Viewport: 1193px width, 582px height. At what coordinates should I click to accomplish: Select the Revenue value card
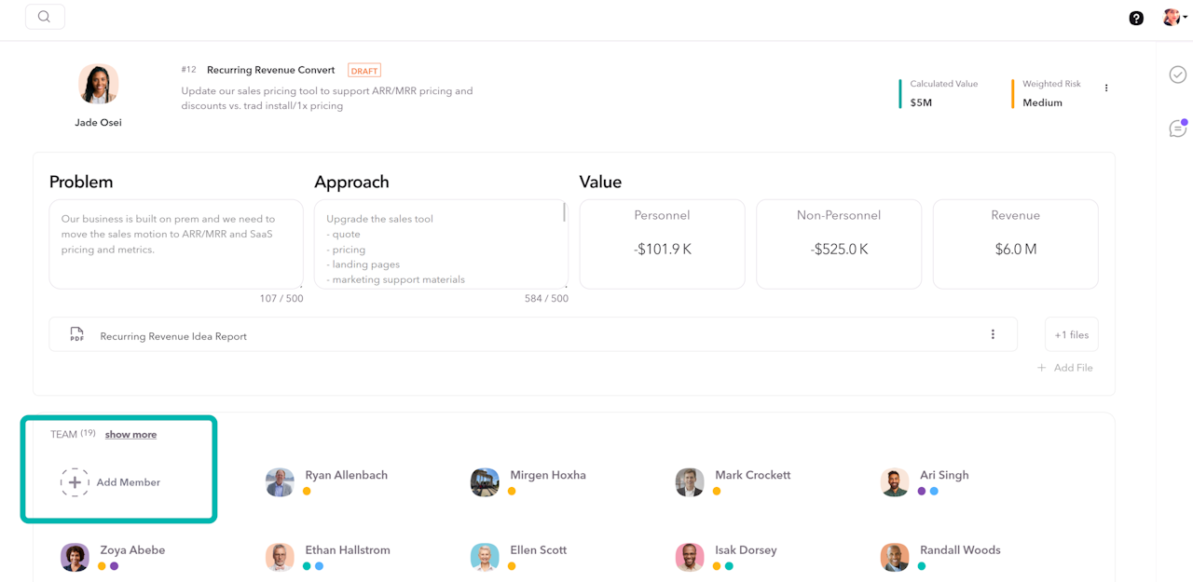point(1015,244)
